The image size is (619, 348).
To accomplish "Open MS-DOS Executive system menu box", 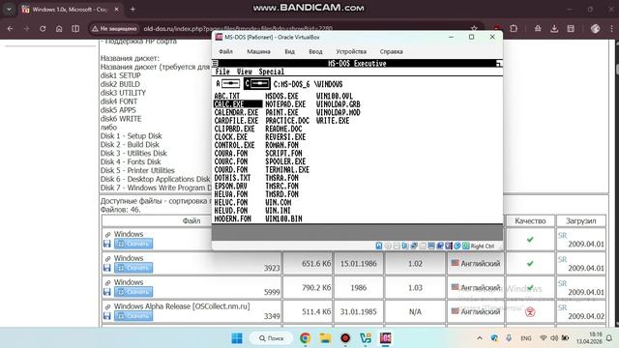I will coord(215,63).
